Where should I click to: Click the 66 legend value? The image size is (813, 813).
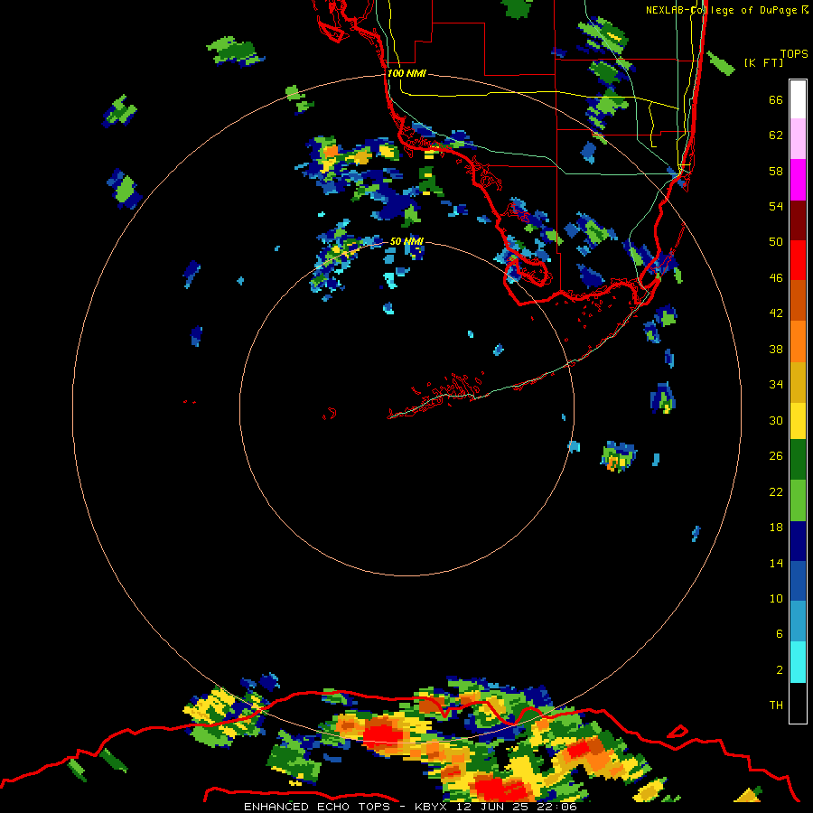coord(776,100)
